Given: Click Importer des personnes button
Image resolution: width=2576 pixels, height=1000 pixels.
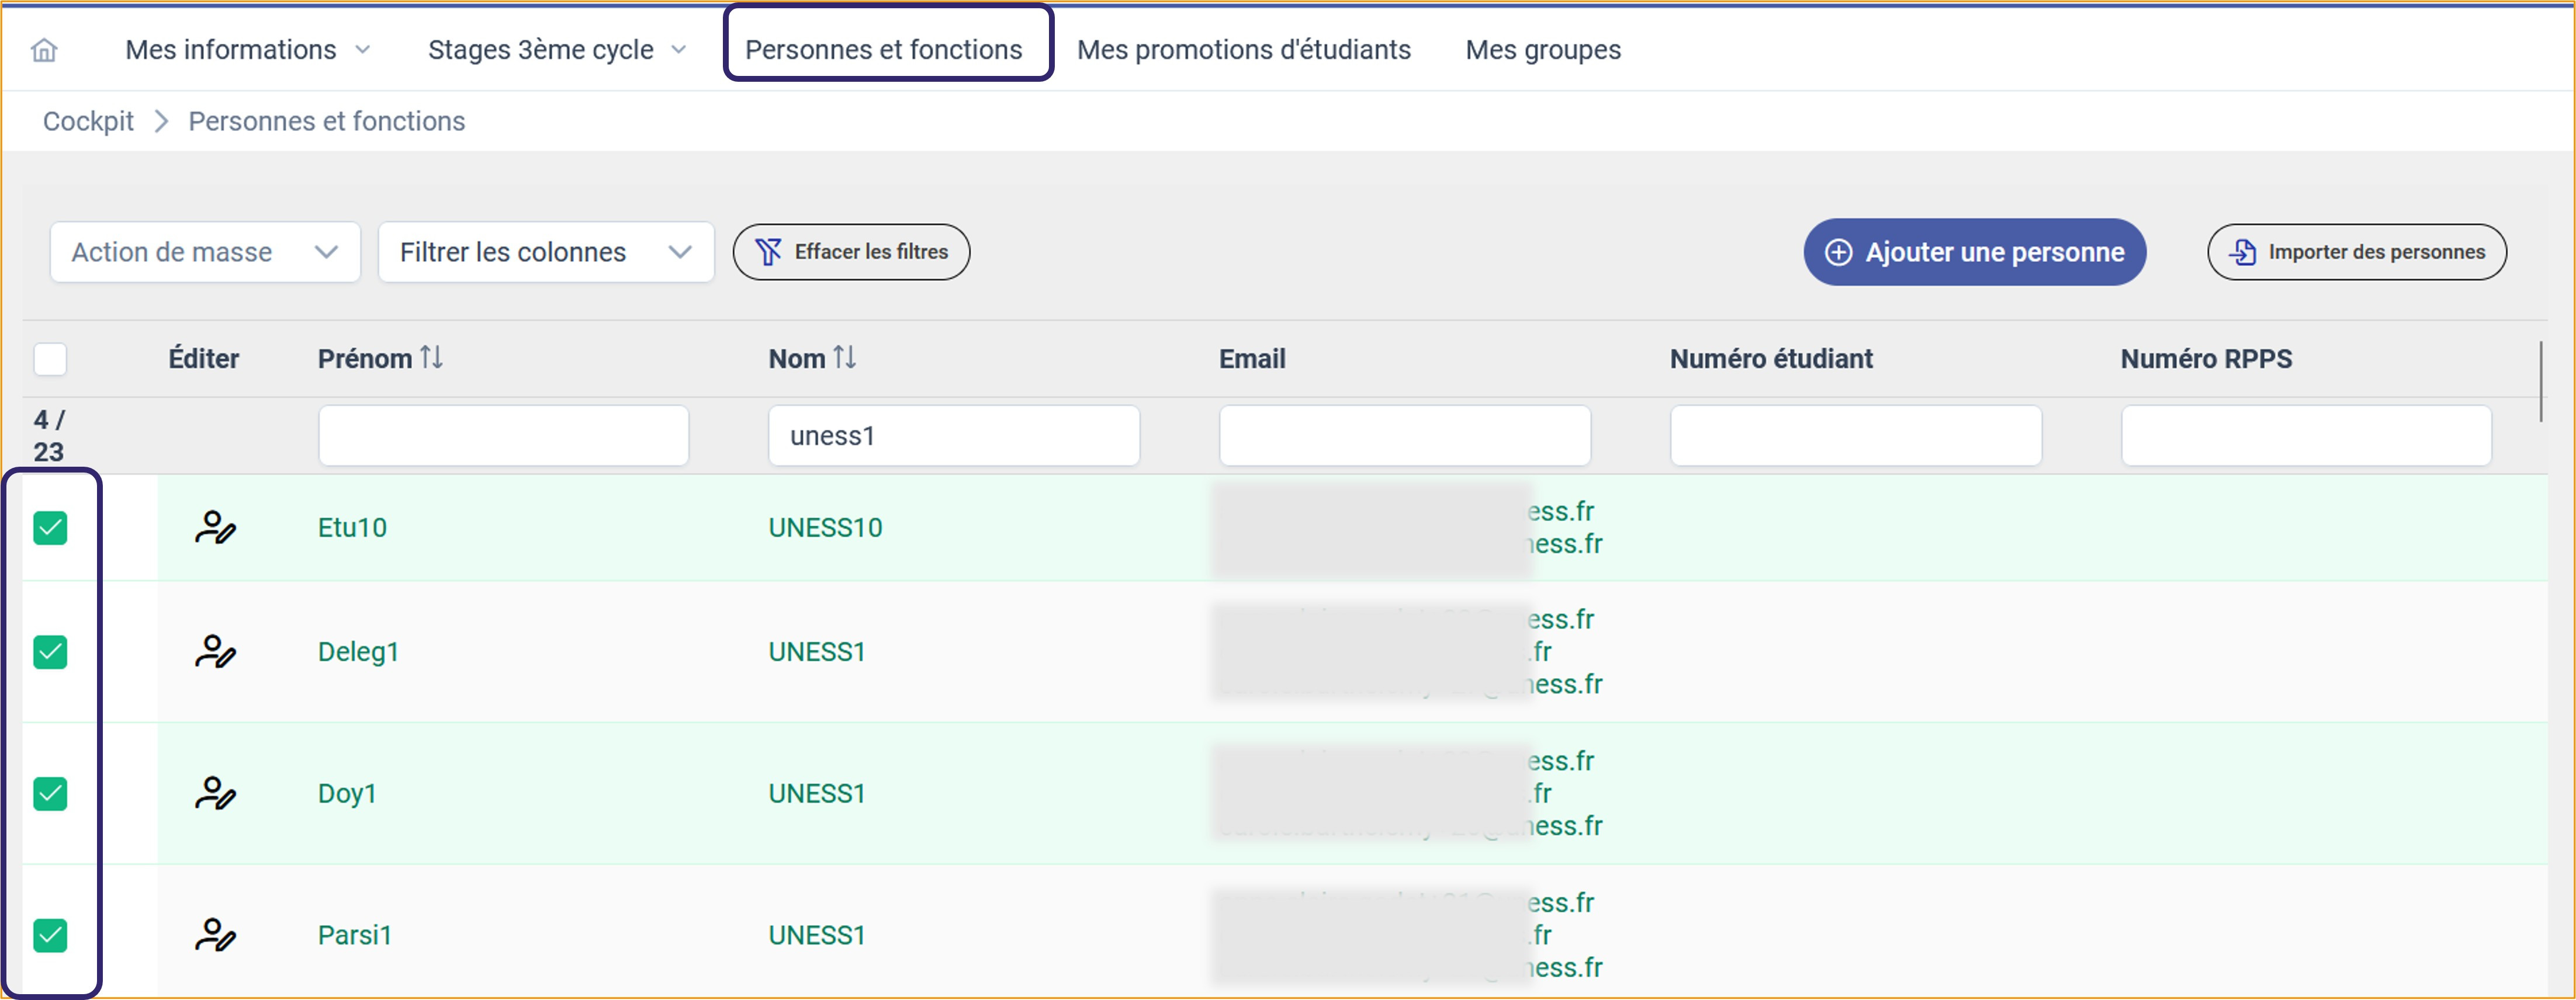Looking at the screenshot, I should coord(2356,252).
